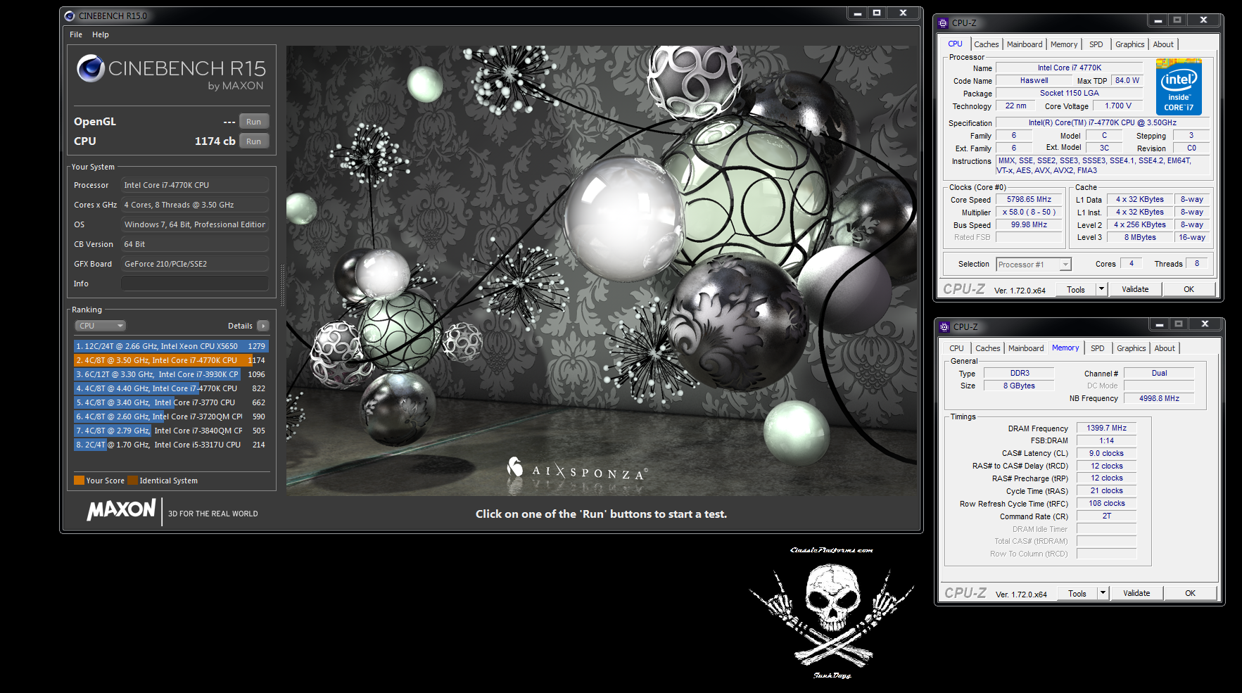Select CPU tab in top CPU-Z window

[955, 44]
